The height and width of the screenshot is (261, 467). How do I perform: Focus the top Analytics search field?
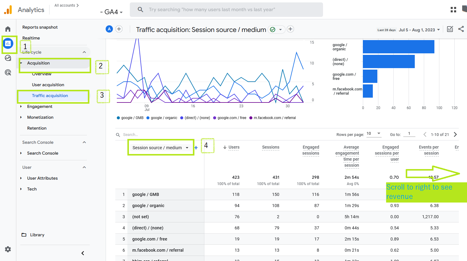(x=226, y=10)
